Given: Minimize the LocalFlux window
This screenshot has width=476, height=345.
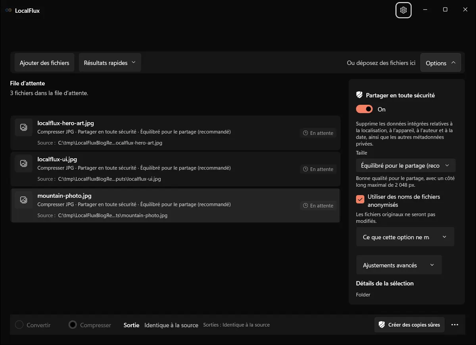Looking at the screenshot, I should pyautogui.click(x=425, y=10).
